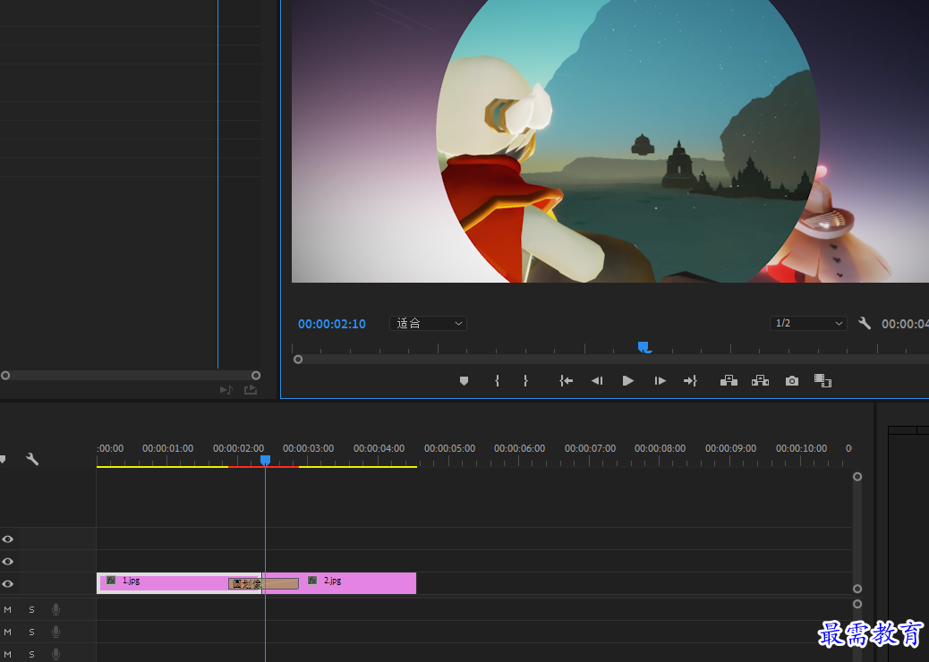The width and height of the screenshot is (929, 662).
Task: Enable voice-over record on the first audio track
Action: tap(55, 609)
